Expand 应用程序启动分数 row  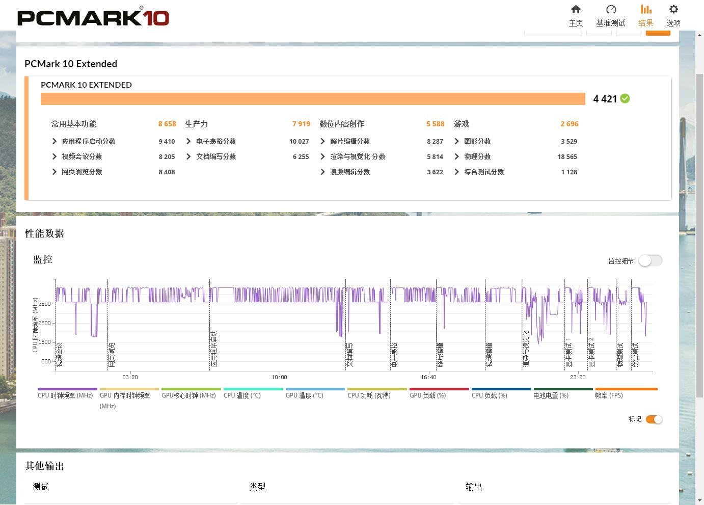pos(55,141)
